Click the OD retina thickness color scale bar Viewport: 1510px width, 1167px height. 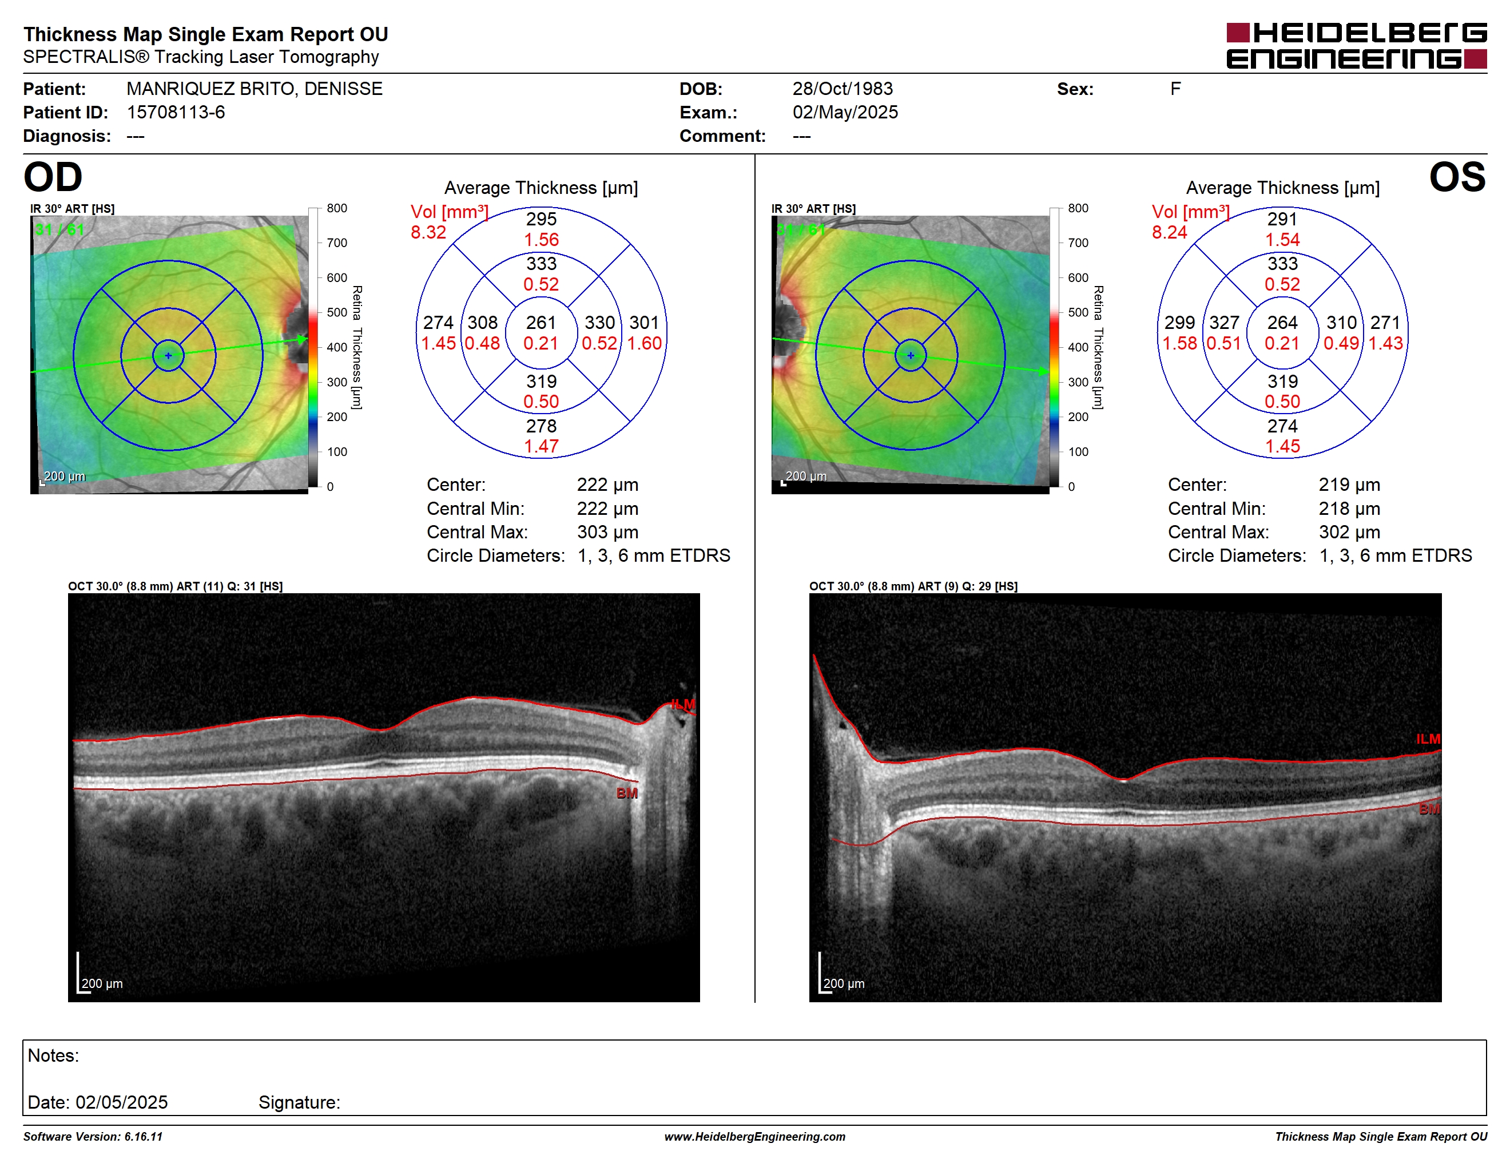313,347
